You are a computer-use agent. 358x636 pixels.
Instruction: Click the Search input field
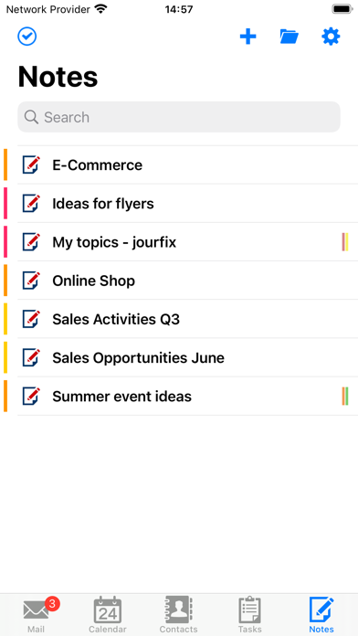tap(179, 117)
